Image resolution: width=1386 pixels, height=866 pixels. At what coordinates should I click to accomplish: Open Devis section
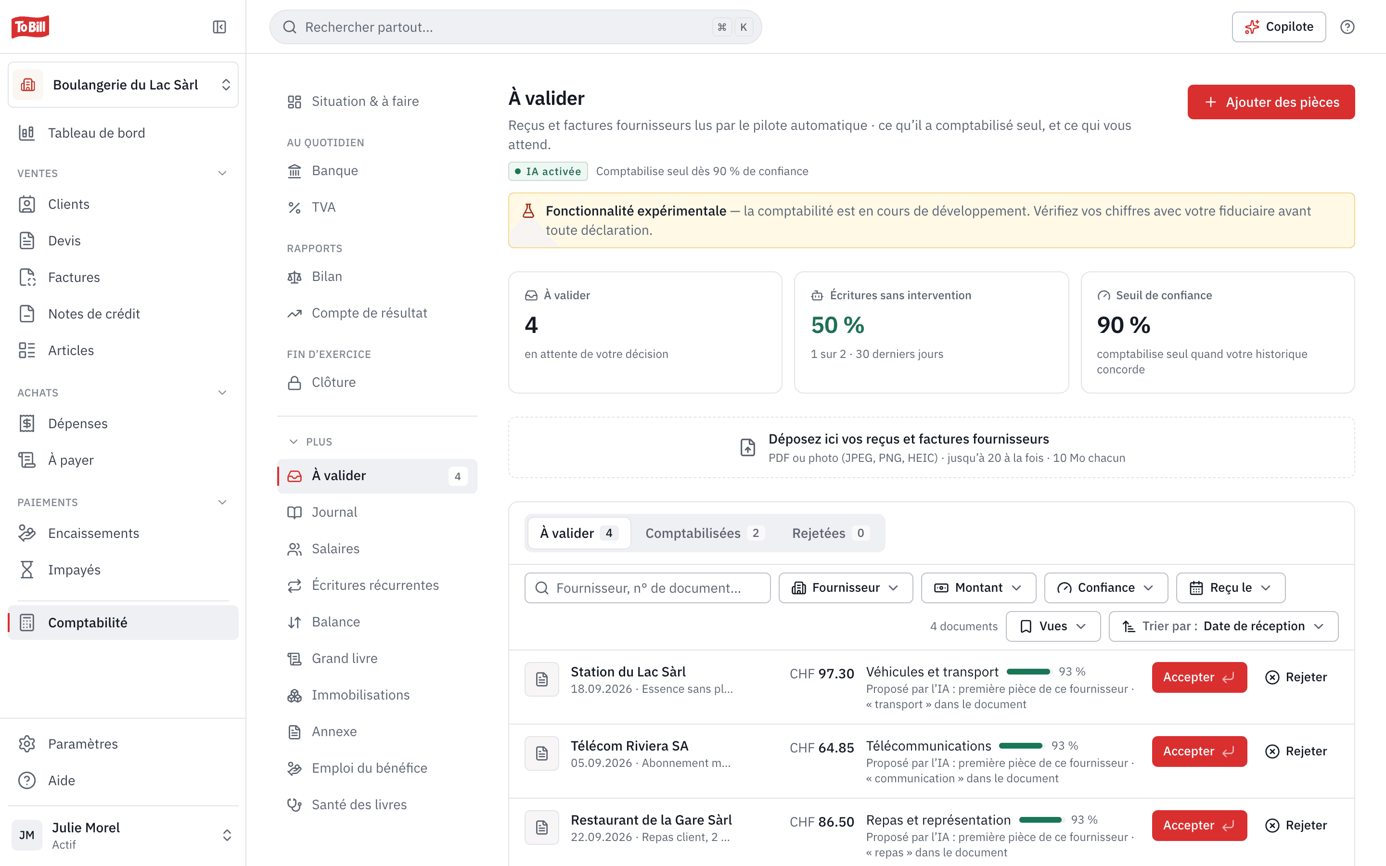[123, 241]
